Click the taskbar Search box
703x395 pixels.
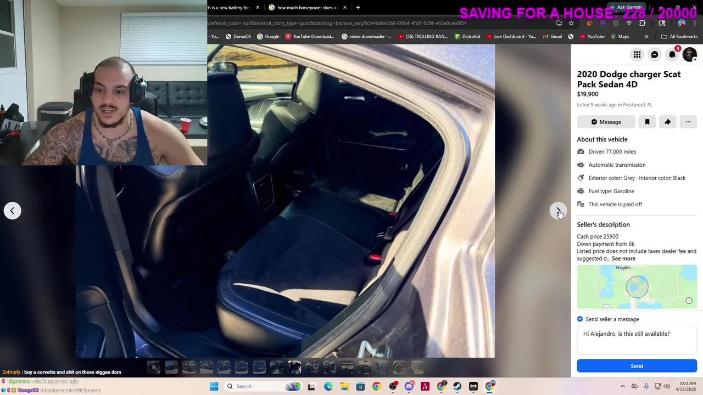[x=263, y=386]
